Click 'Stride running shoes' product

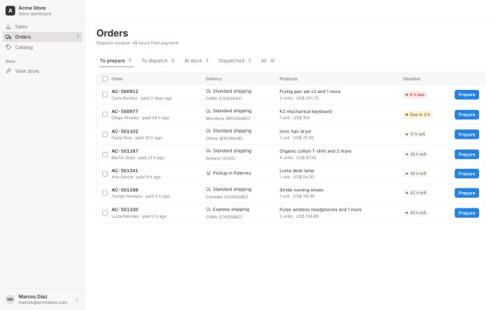[x=301, y=190]
